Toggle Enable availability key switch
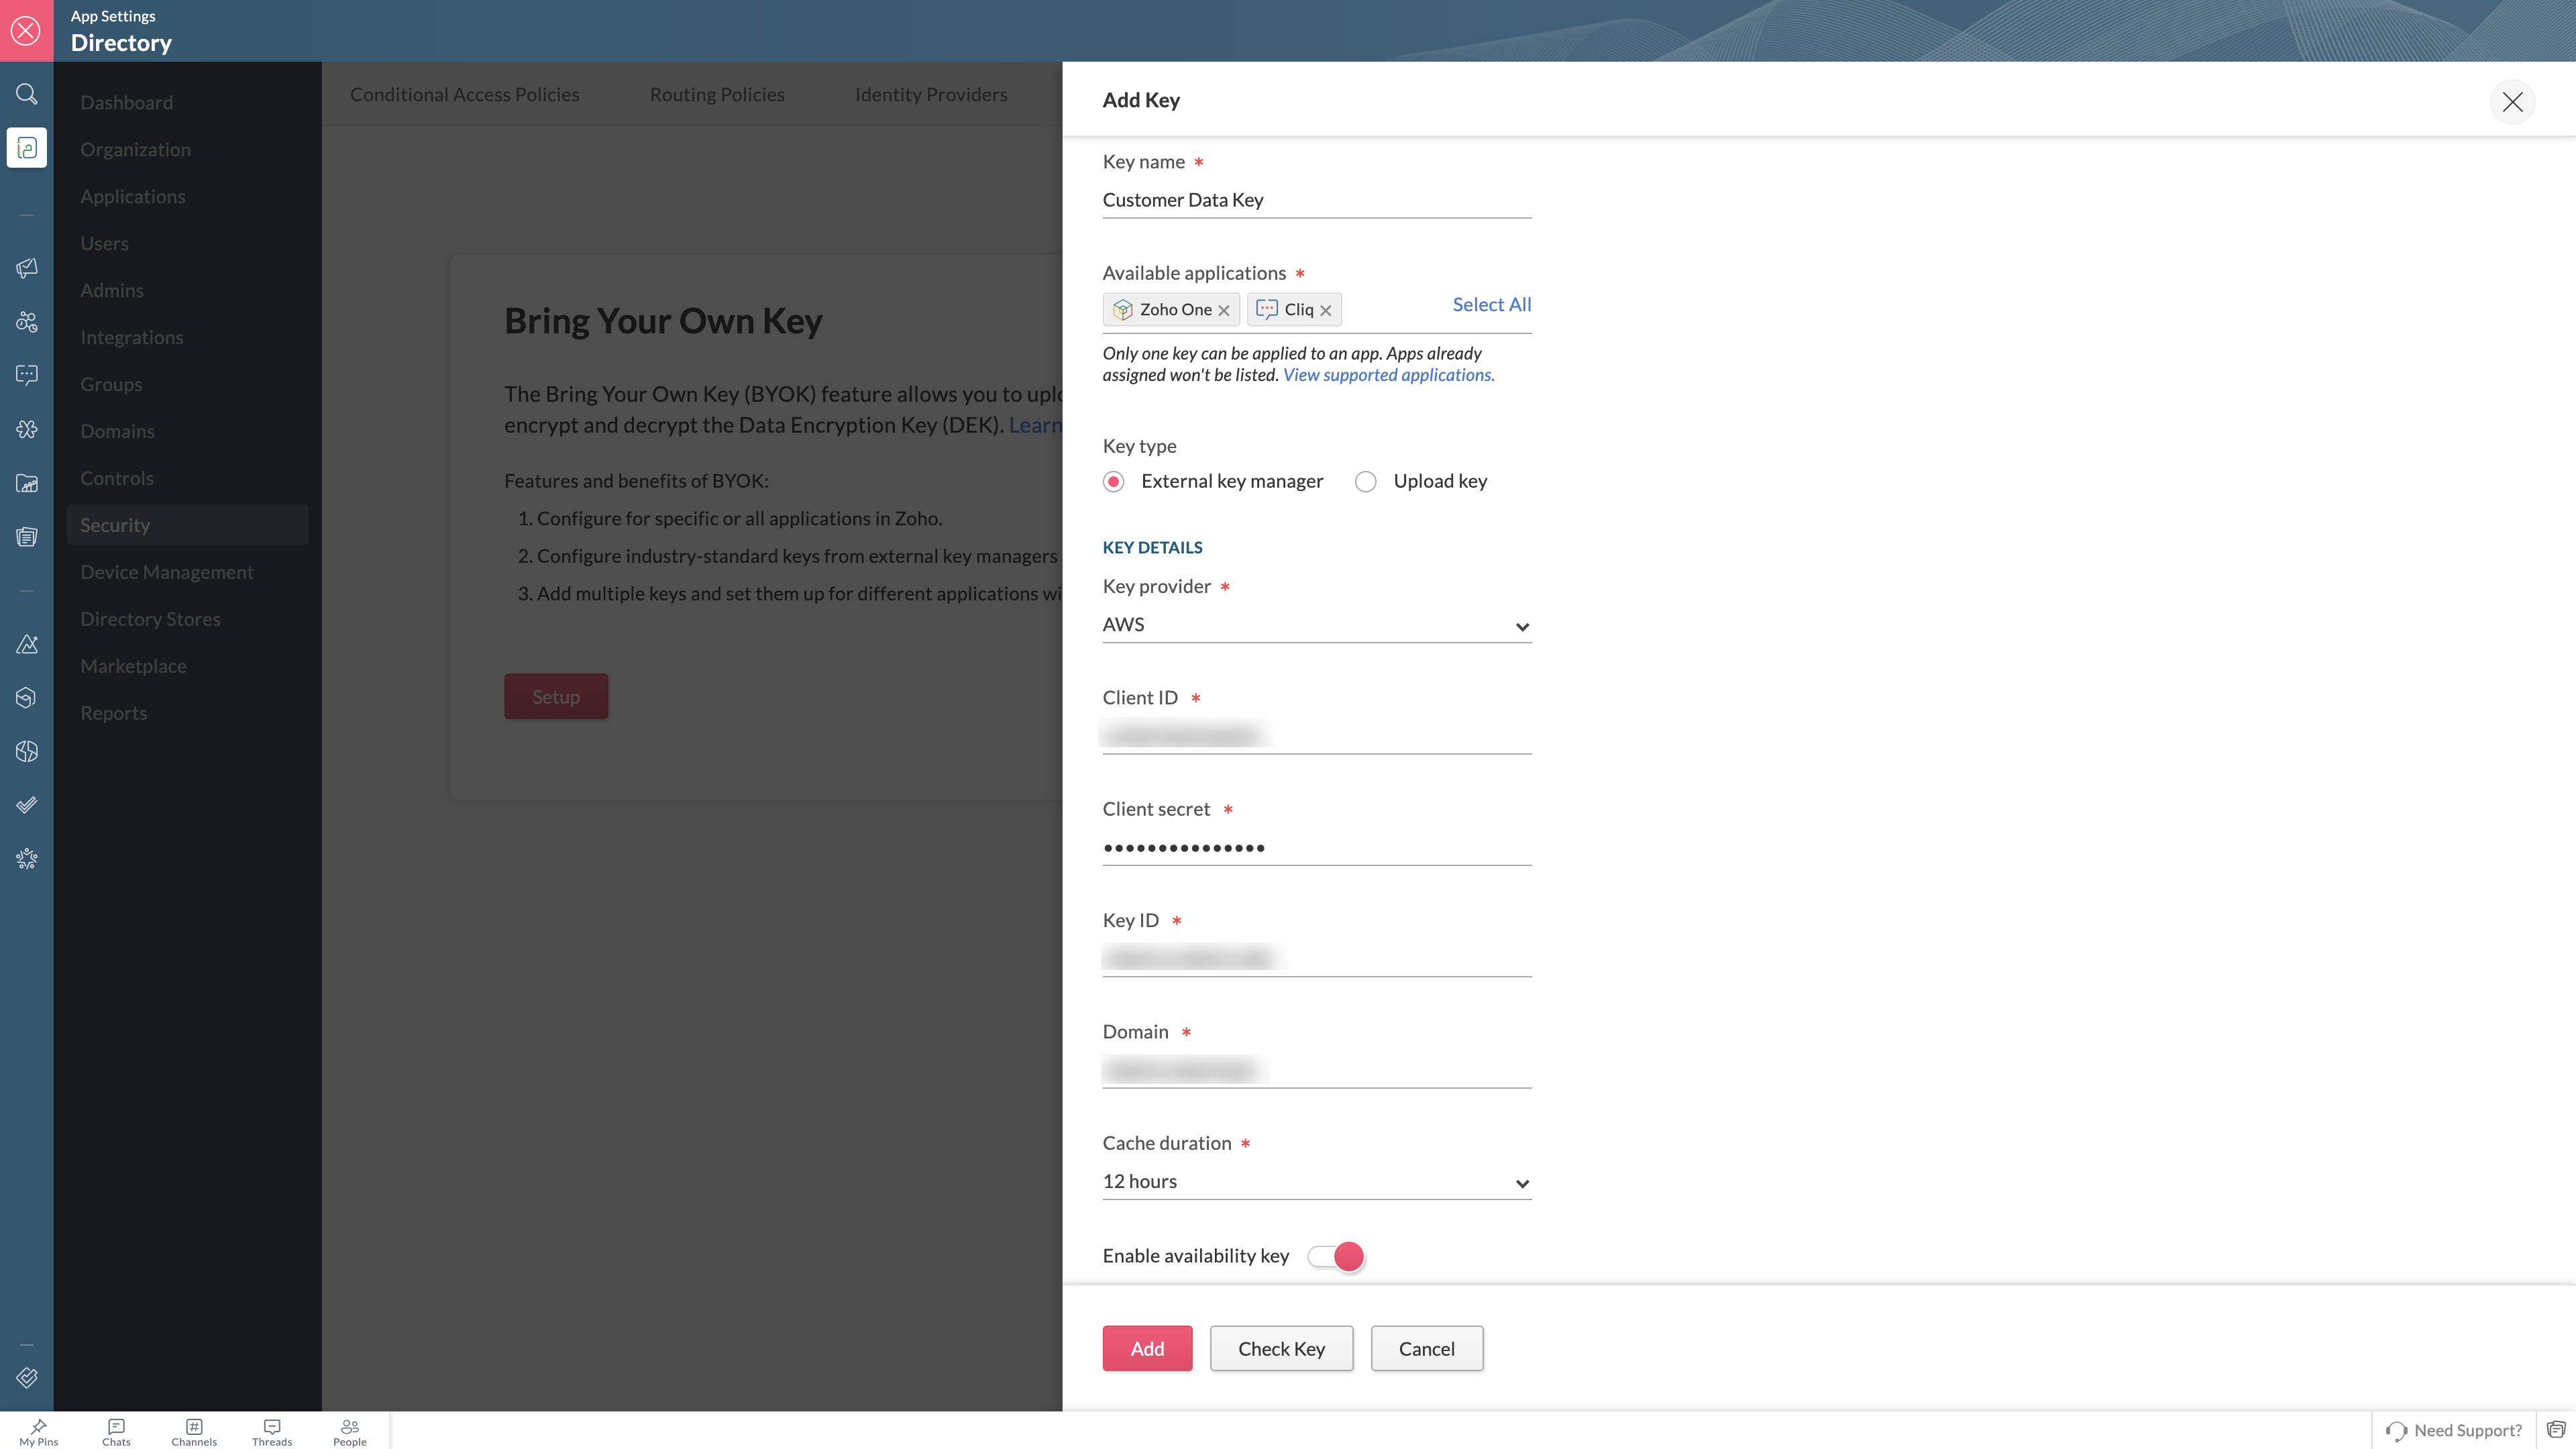Viewport: 2576px width, 1449px height. [1336, 1256]
